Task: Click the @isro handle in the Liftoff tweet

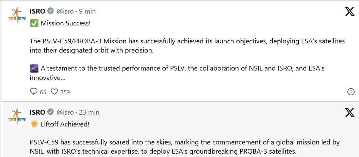Action: [x=65, y=112]
